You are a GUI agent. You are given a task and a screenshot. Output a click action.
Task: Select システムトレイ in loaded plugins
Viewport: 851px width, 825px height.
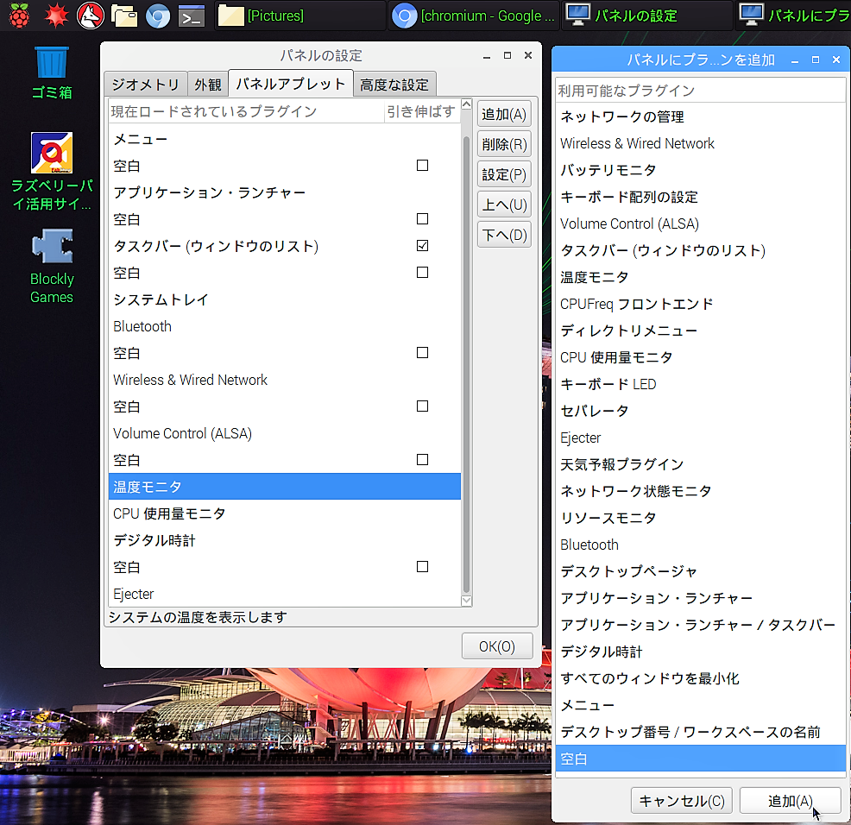tap(285, 299)
